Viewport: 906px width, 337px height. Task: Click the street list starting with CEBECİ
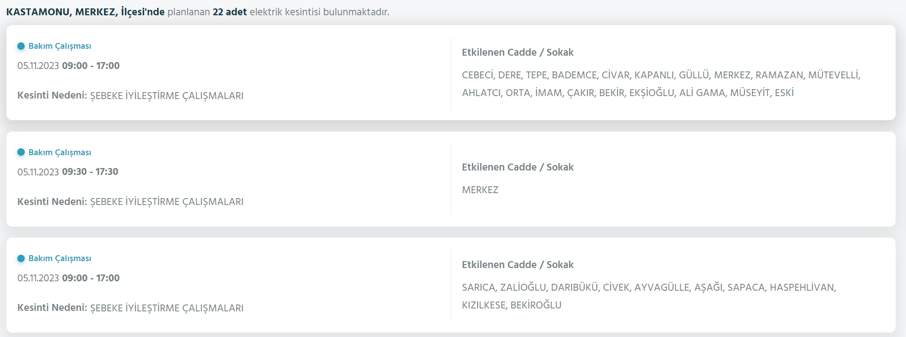pos(660,75)
